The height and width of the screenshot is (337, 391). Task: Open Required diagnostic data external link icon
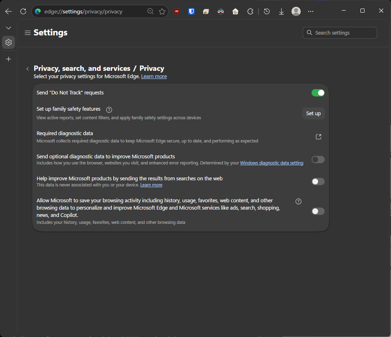point(319,137)
